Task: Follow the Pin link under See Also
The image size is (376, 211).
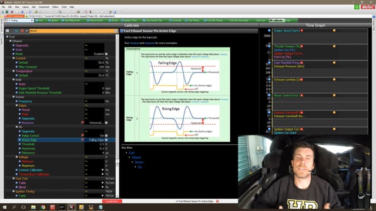Action: click(140, 167)
